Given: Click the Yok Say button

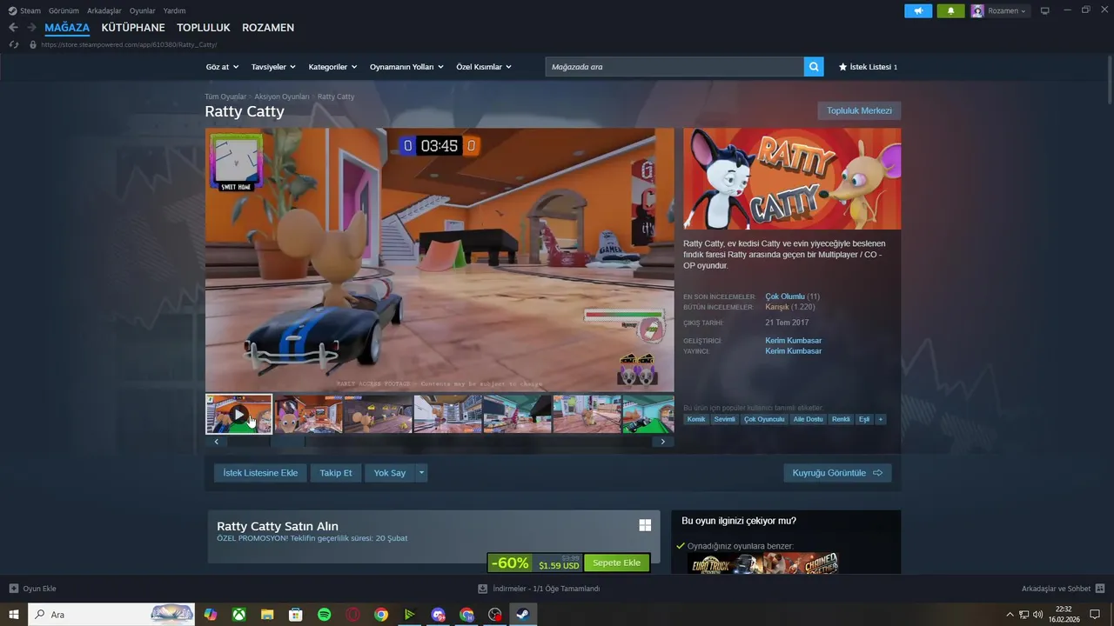Looking at the screenshot, I should point(390,473).
